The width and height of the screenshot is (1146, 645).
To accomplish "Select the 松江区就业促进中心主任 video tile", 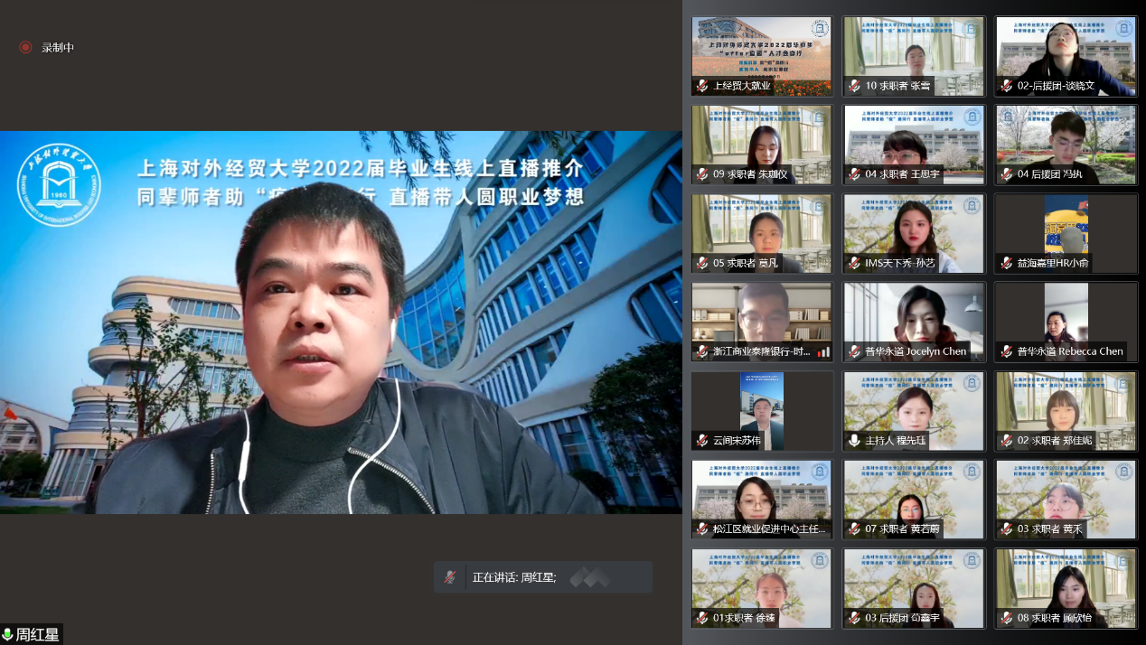I will pos(762,499).
